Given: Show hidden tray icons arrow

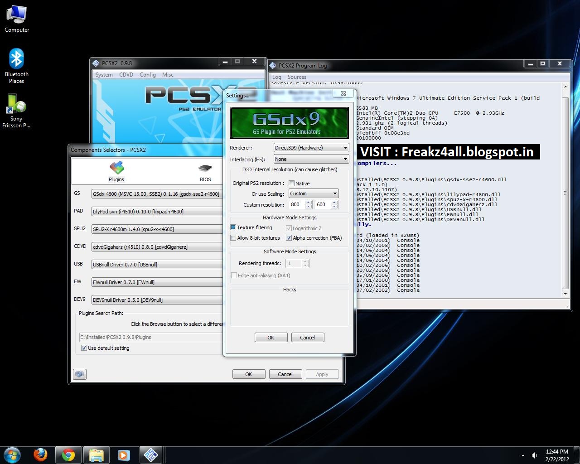Looking at the screenshot, I should tap(523, 455).
